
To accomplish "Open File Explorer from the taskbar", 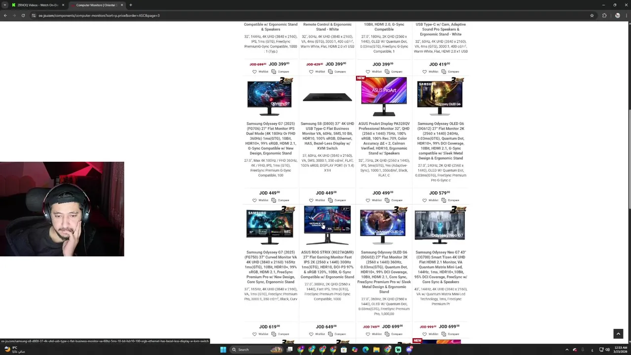I will (376, 350).
